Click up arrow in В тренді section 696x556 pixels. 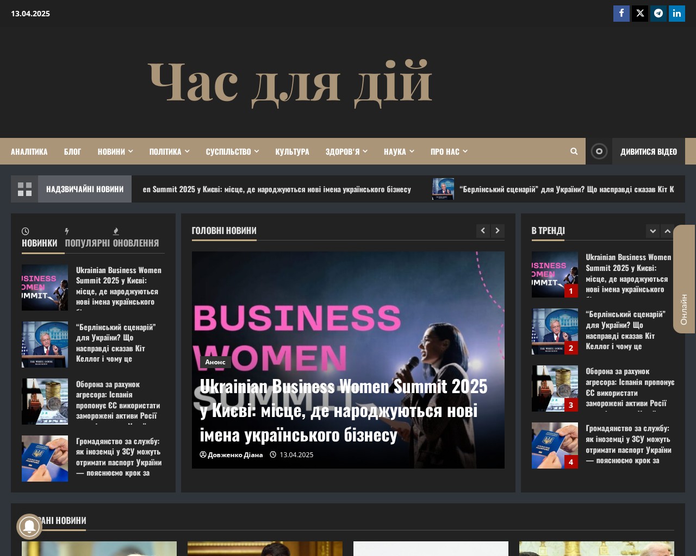click(x=667, y=231)
